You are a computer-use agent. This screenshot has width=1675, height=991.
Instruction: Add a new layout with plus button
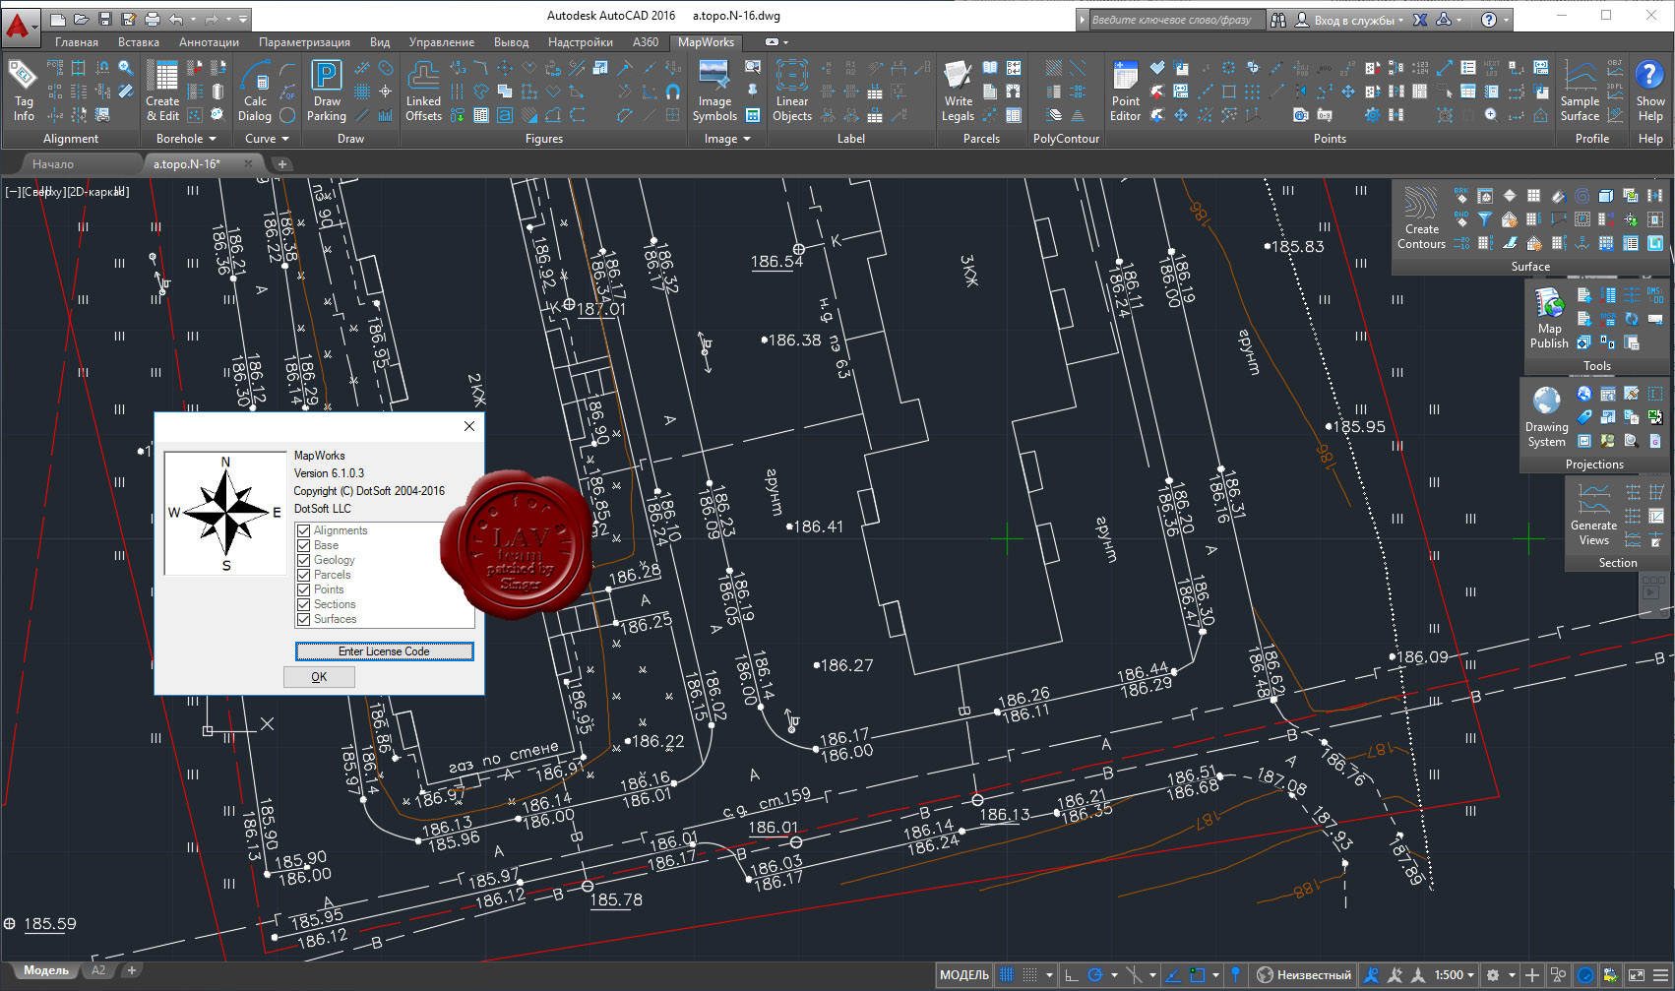coord(132,970)
